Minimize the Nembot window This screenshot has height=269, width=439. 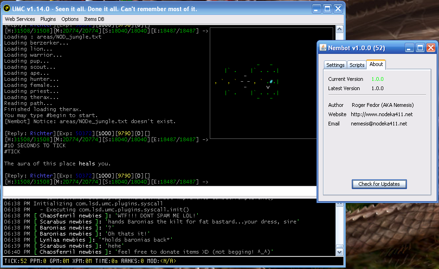[x=409, y=48]
